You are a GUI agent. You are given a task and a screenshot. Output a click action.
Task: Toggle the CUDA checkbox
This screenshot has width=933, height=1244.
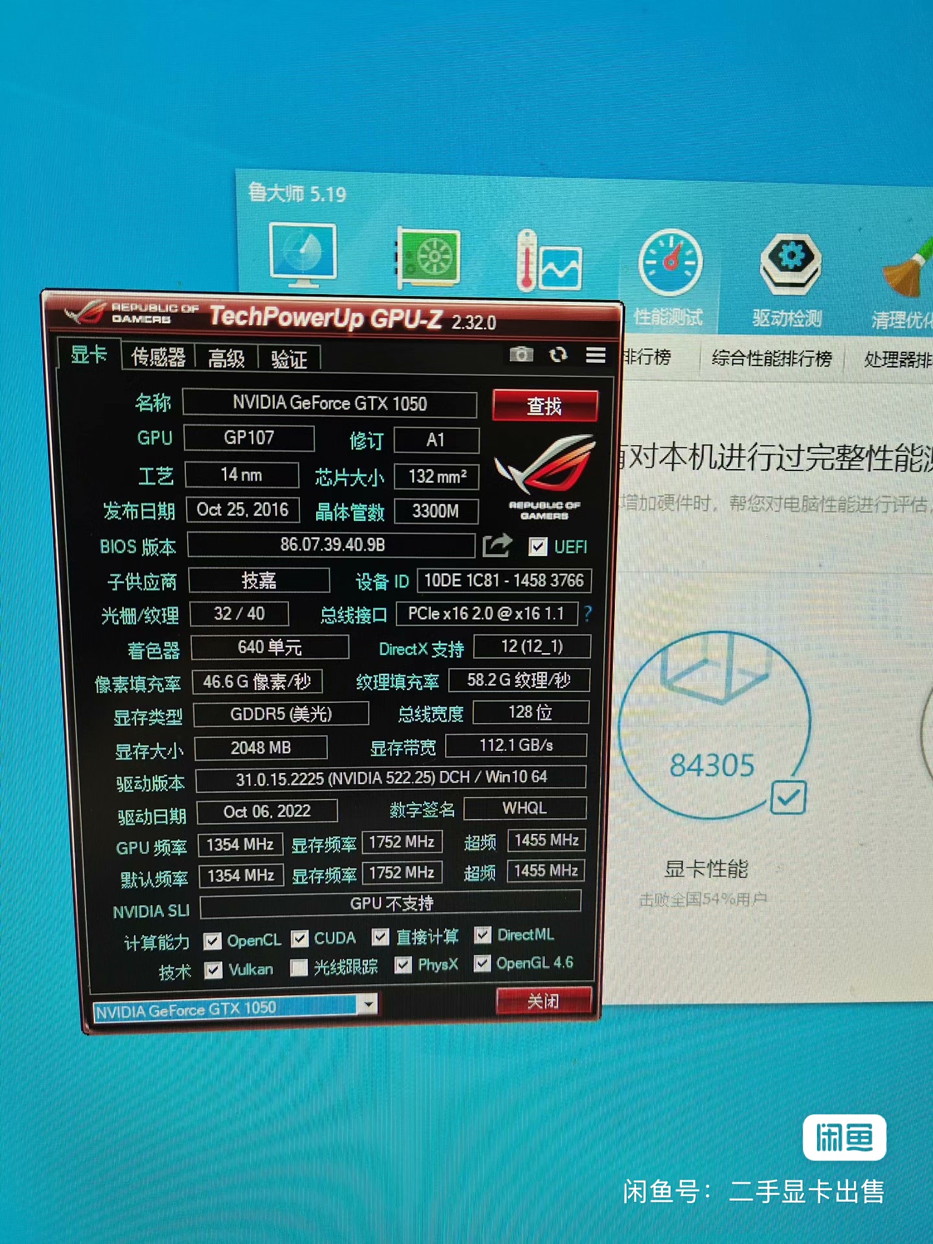[299, 938]
